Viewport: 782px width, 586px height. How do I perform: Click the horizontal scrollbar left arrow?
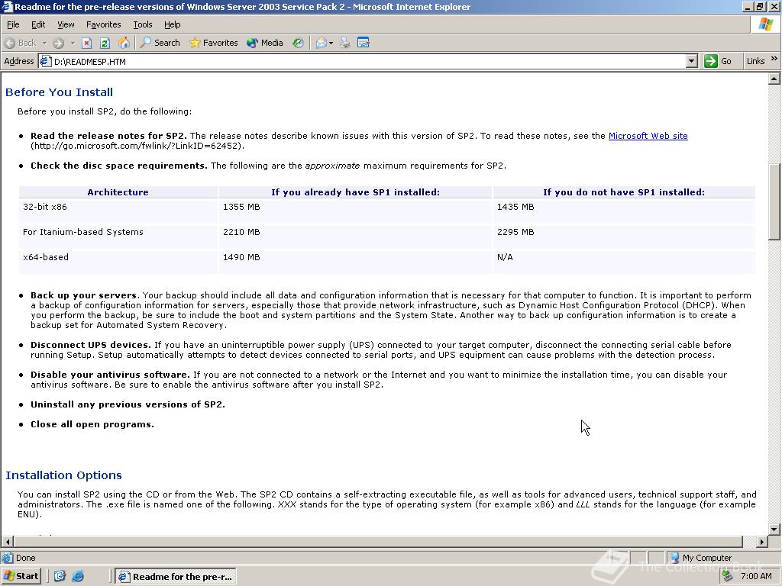point(7,542)
